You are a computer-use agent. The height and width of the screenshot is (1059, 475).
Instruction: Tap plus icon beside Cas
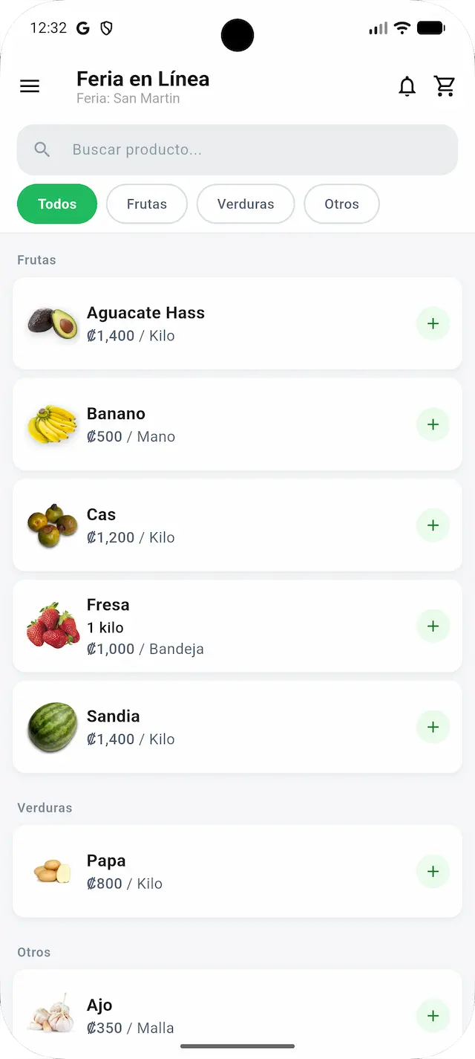click(x=433, y=525)
